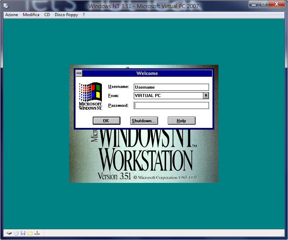The height and width of the screenshot is (240, 288).
Task: Open the Welcome dialog system menu box
Action: coord(79,73)
